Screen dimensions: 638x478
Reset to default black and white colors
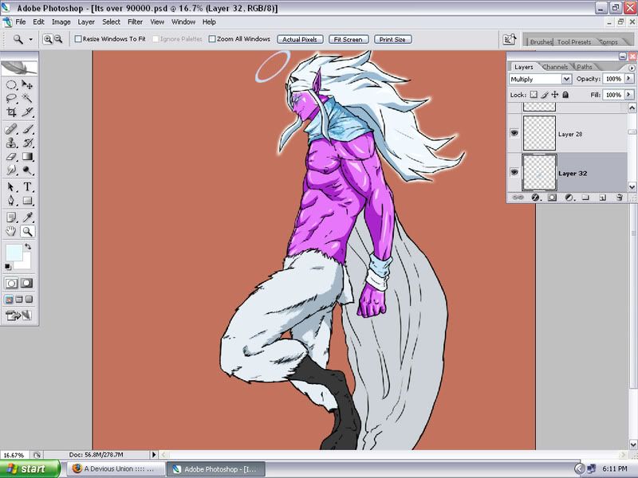(8, 267)
